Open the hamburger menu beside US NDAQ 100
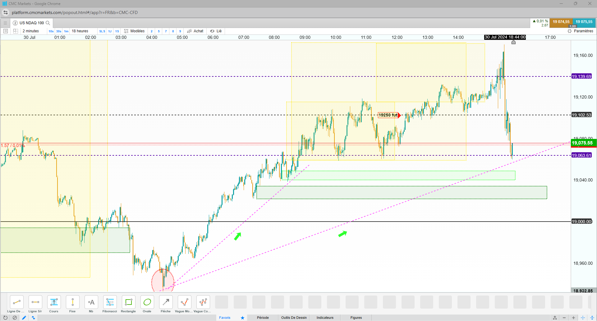The width and height of the screenshot is (597, 321). click(x=5, y=23)
